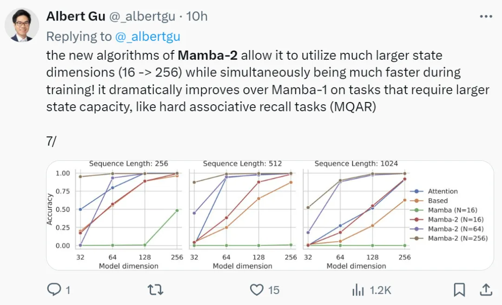This screenshot has height=305, width=502.
Task: Bookmark this tweet
Action: pyautogui.click(x=459, y=290)
